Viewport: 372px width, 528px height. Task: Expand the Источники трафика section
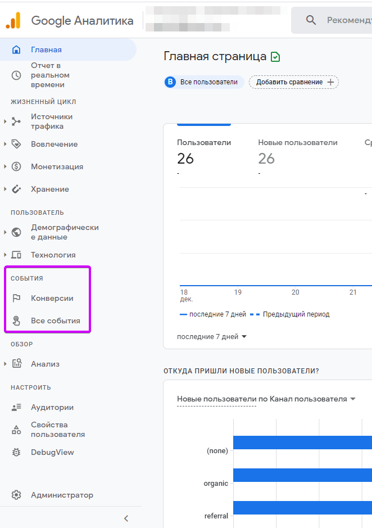pyautogui.click(x=5, y=121)
